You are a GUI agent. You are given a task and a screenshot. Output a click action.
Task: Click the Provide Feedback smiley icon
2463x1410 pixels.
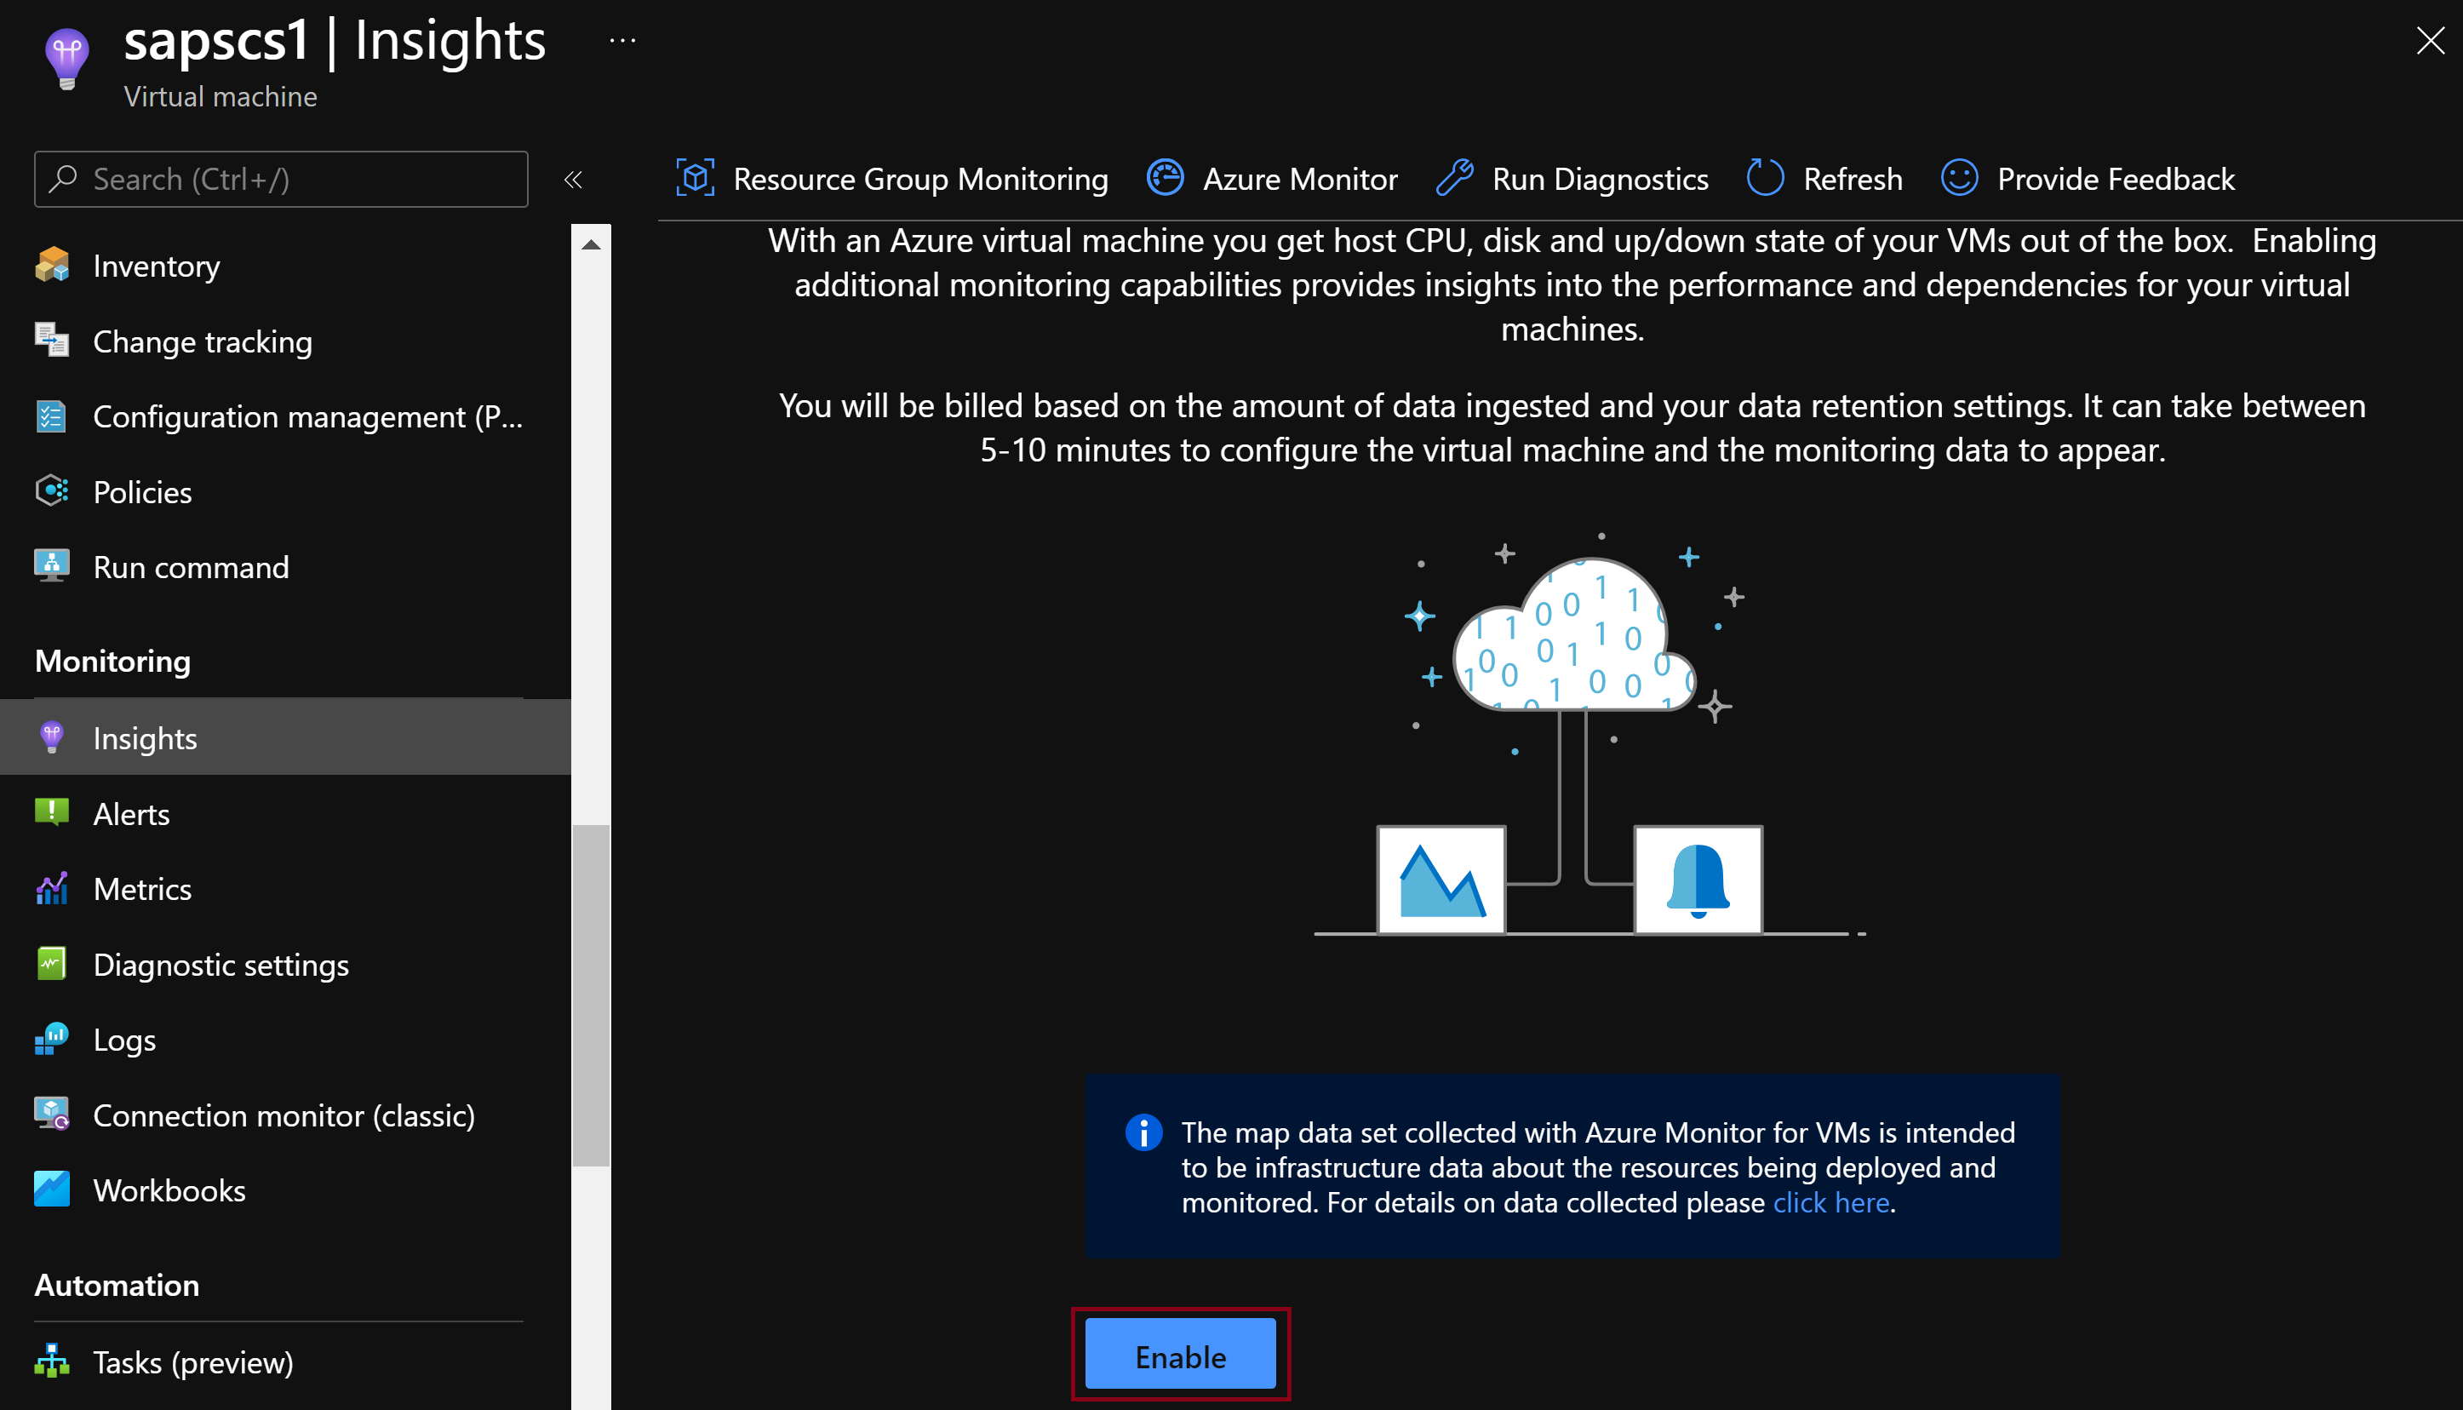1960,178
